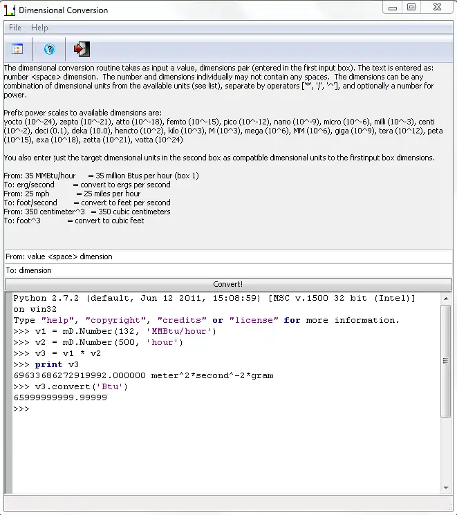Click the v3.convert('Btu') line in the shell

click(71, 386)
